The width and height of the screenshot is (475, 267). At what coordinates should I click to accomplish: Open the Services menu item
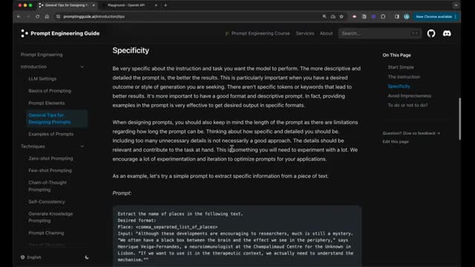305,33
